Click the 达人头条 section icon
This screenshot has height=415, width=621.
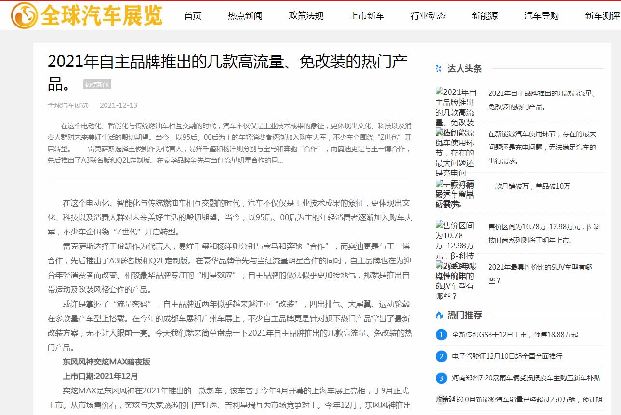click(438, 69)
